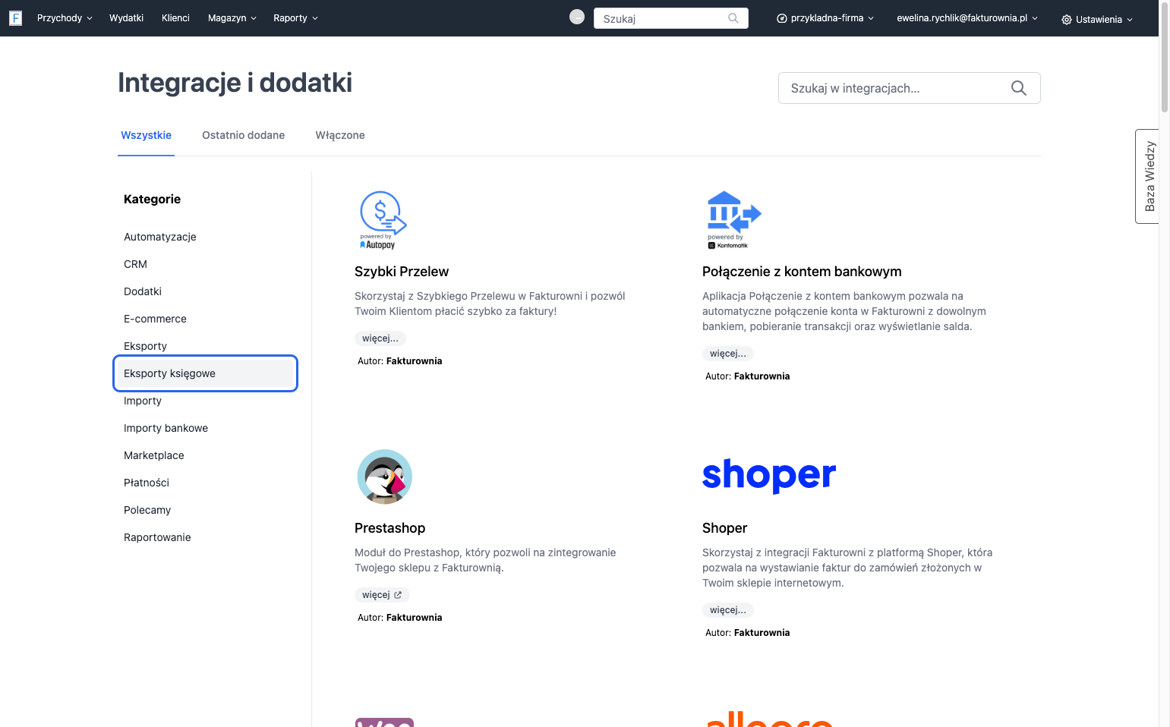Screen dimensions: 1170x727
Task: Open the Raporty dropdown
Action: tap(296, 18)
